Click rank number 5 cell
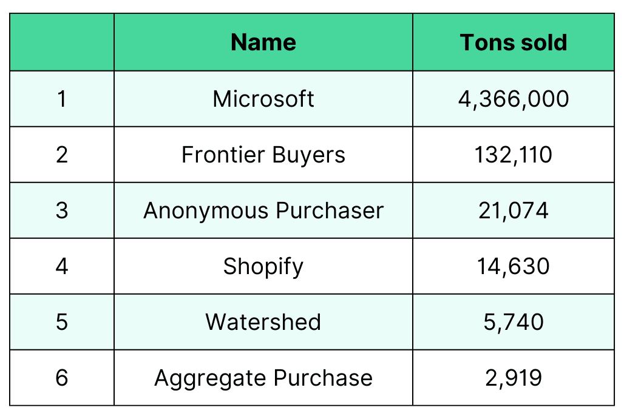624x416 pixels. pos(62,322)
